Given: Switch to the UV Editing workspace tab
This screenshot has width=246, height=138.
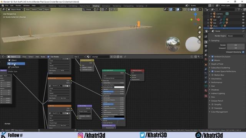Looking at the screenshot, I should click(x=73, y=6).
